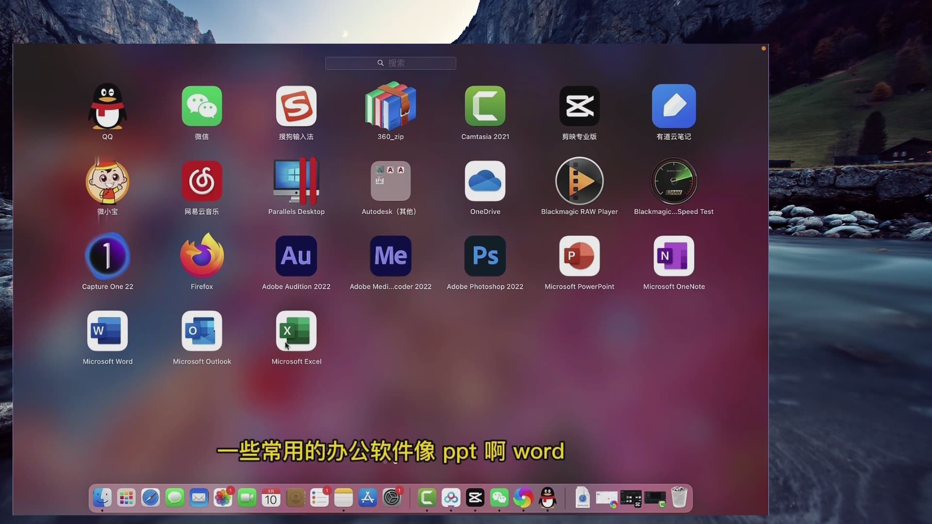
Task: Open CapCut Pro (剪映专业版) in Launchpad
Action: [x=580, y=106]
